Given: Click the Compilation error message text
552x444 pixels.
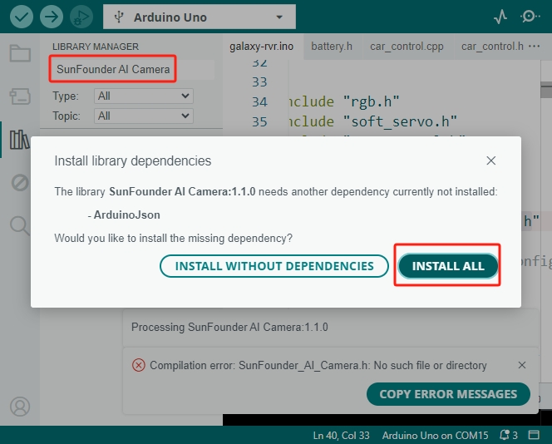Looking at the screenshot, I should [x=318, y=366].
